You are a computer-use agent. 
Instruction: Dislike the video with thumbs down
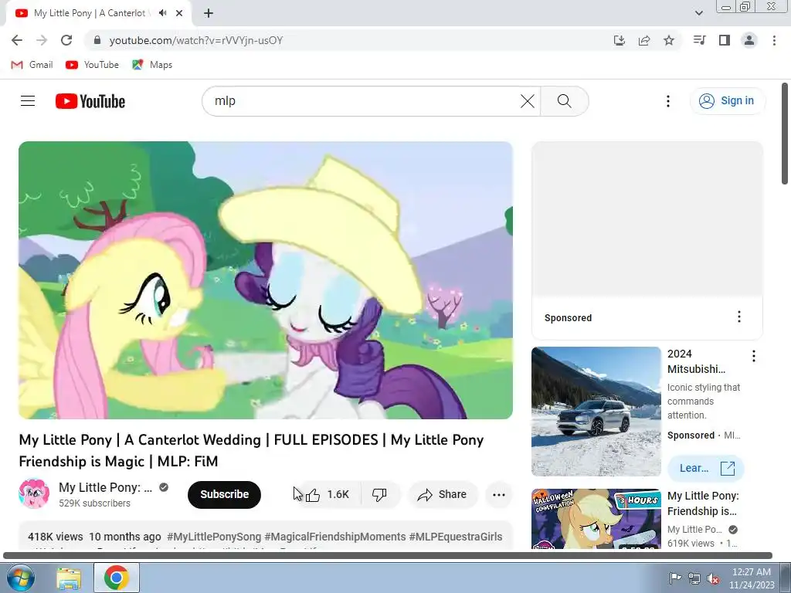pos(379,495)
